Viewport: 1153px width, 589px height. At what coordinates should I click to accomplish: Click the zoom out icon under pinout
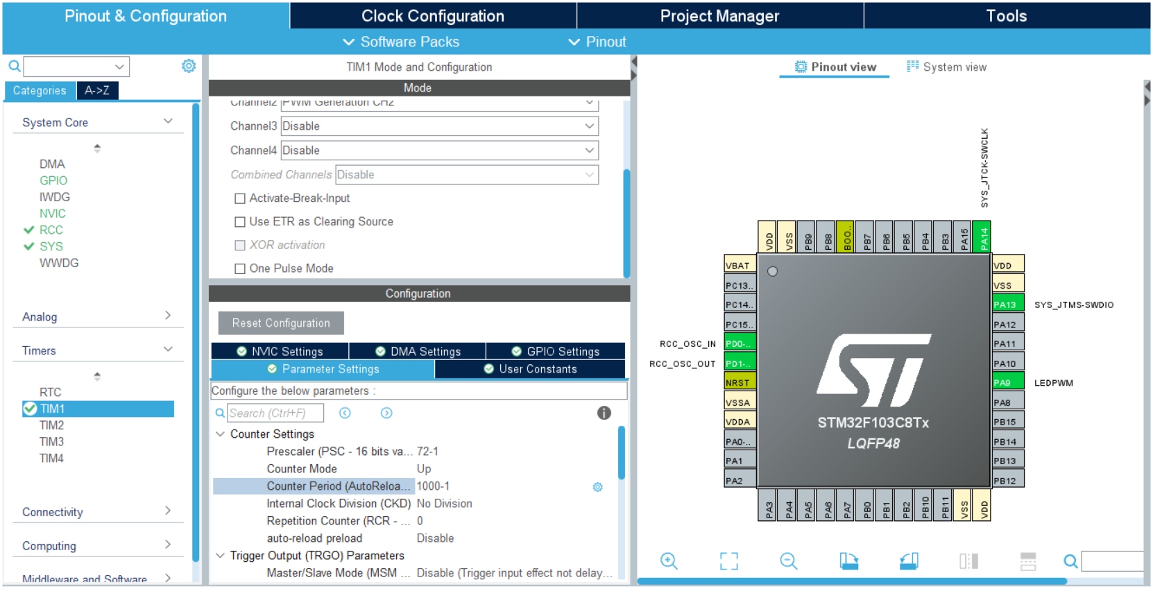(789, 561)
